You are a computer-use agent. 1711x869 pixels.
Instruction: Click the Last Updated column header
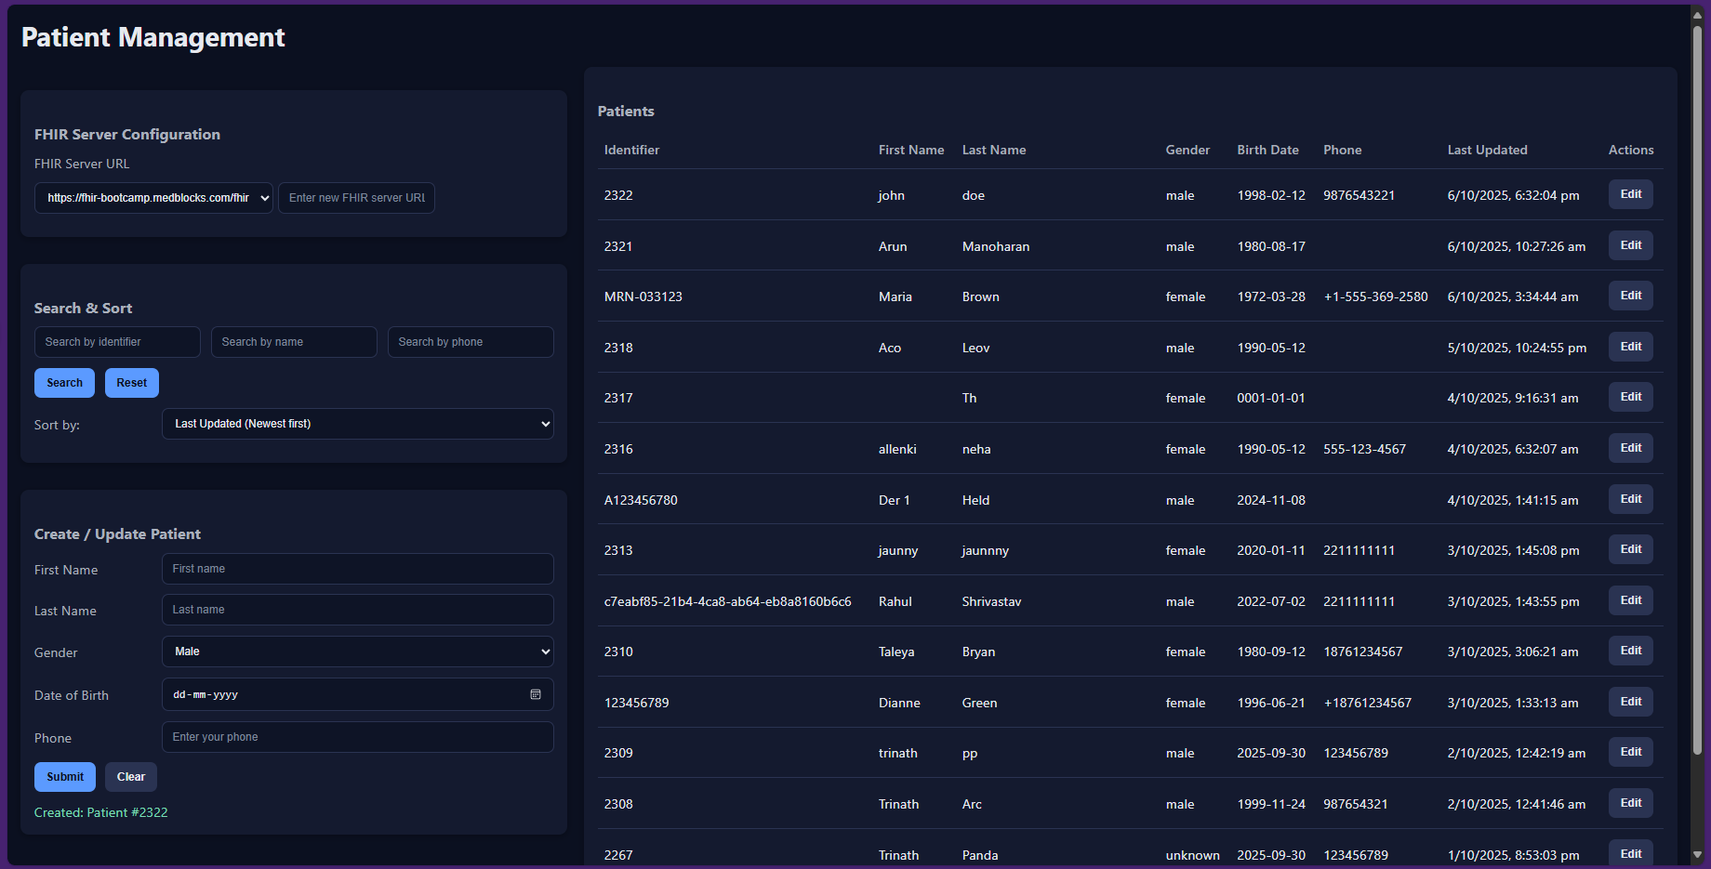(1487, 150)
